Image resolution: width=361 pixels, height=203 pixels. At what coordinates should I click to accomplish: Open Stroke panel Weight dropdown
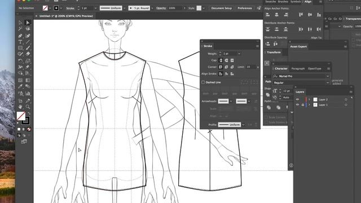pyautogui.click(x=239, y=54)
